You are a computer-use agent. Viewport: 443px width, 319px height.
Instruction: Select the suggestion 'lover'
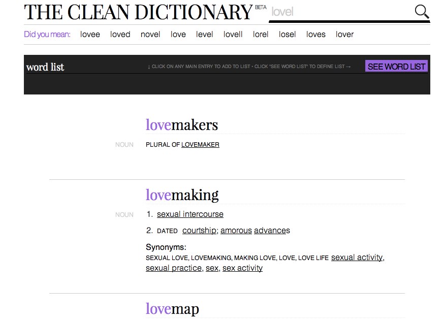[344, 34]
